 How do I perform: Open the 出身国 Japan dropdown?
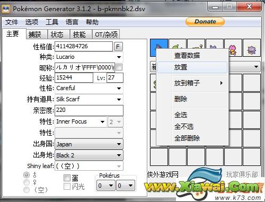tap(89, 144)
